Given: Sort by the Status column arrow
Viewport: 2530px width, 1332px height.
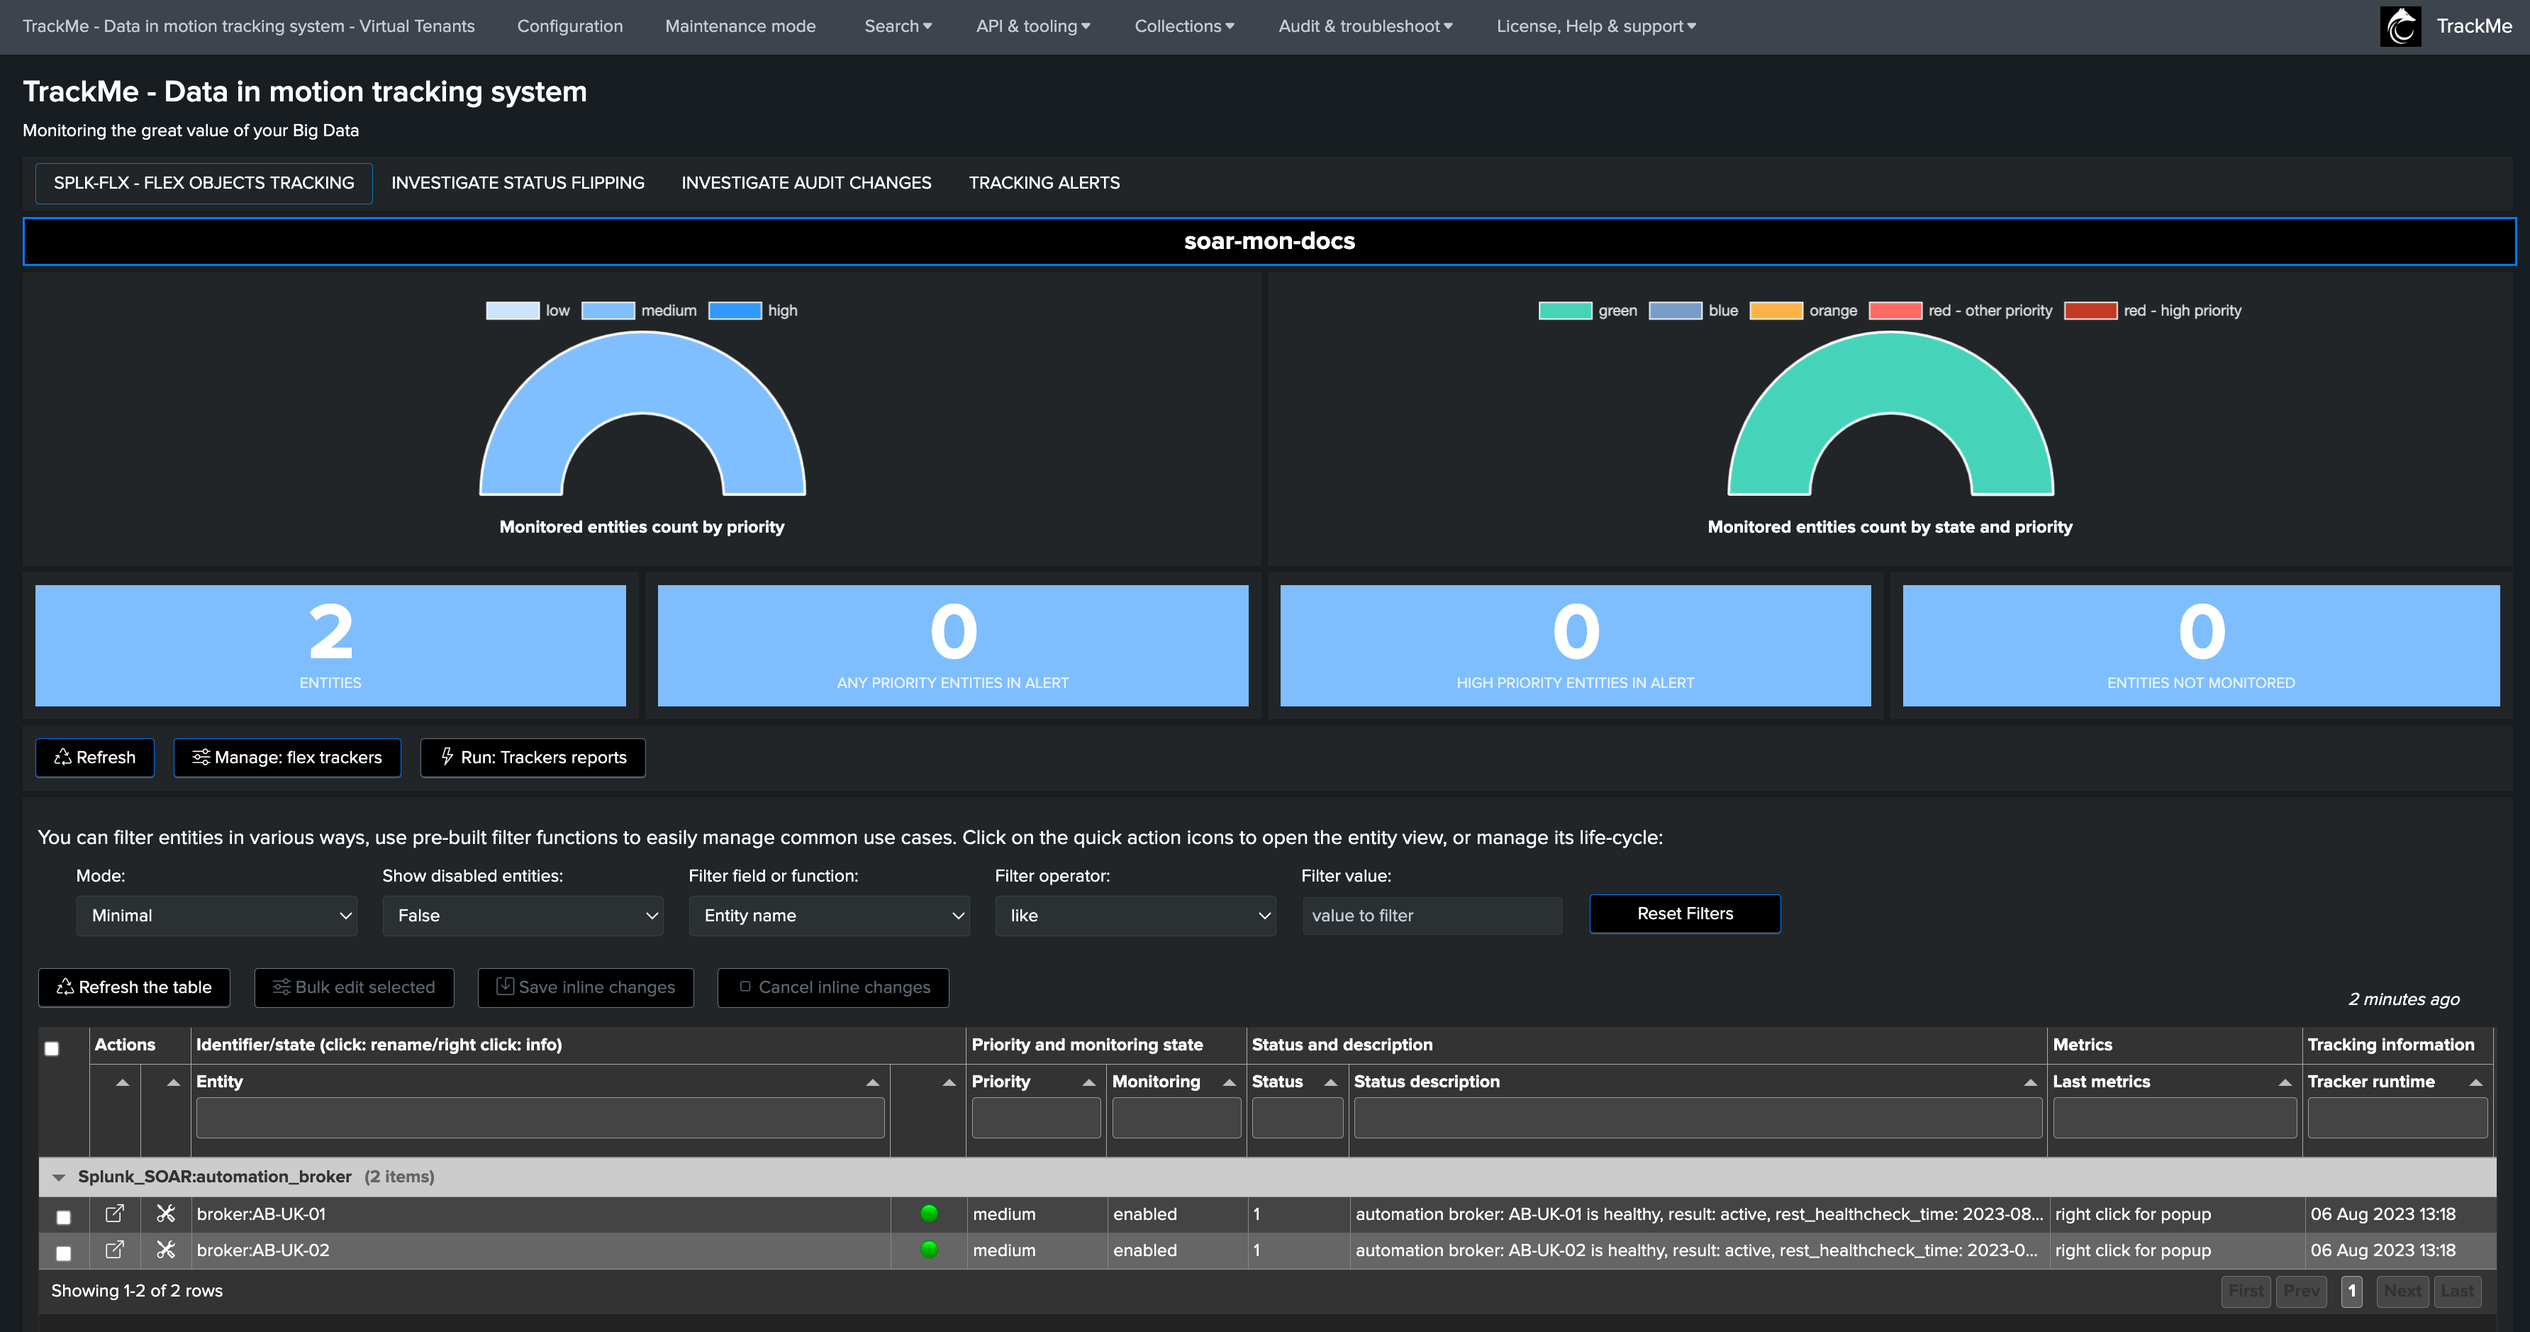Looking at the screenshot, I should click(1331, 1082).
